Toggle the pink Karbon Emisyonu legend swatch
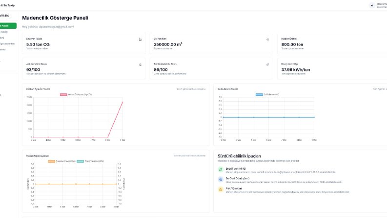This screenshot has width=387, height=218. click(x=63, y=94)
